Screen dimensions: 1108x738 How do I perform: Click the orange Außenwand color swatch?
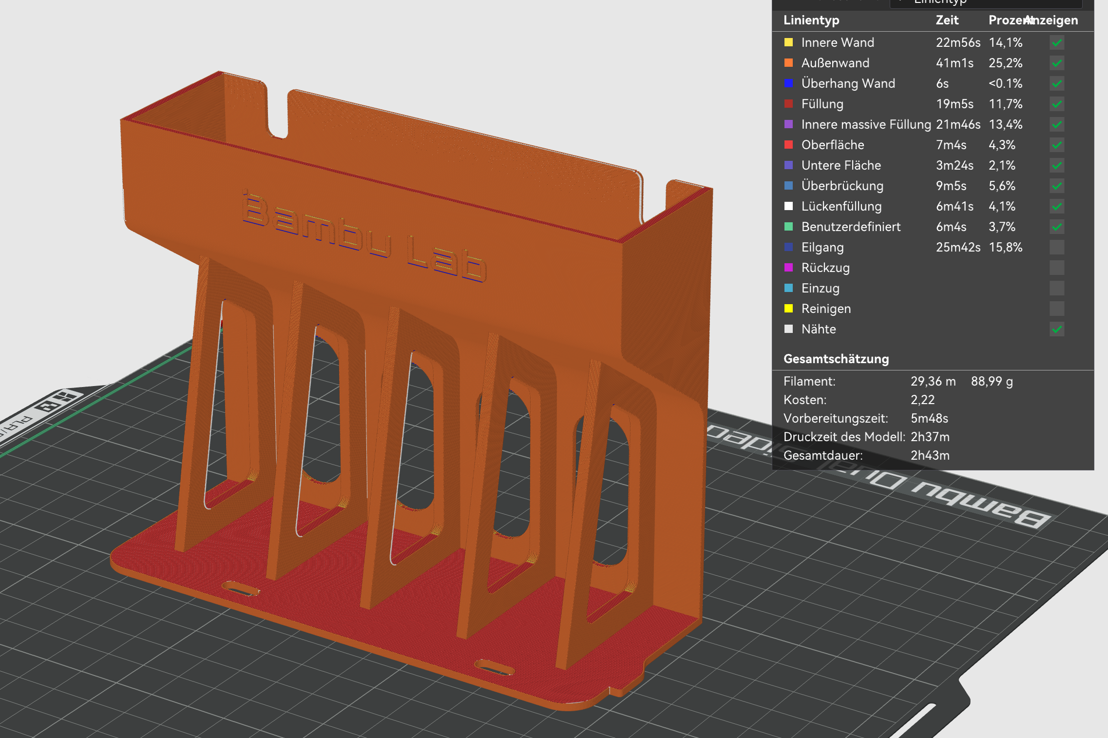pos(788,63)
